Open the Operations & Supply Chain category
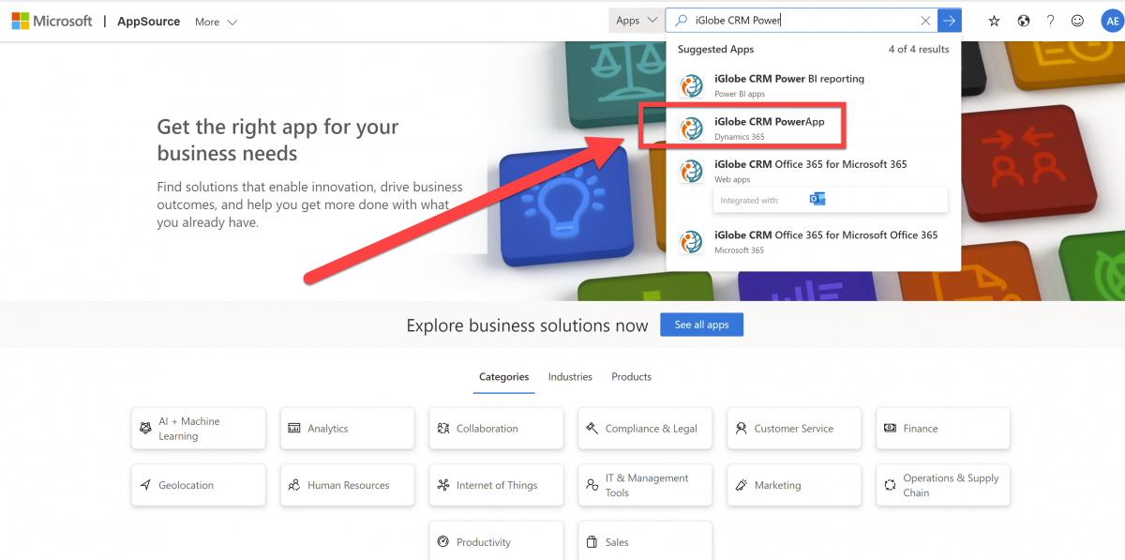This screenshot has height=560, width=1125. pos(943,485)
